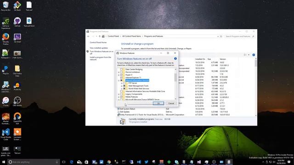This screenshot has height=165, width=294.
Task: Open Twitter from the taskbar
Action: point(147,162)
